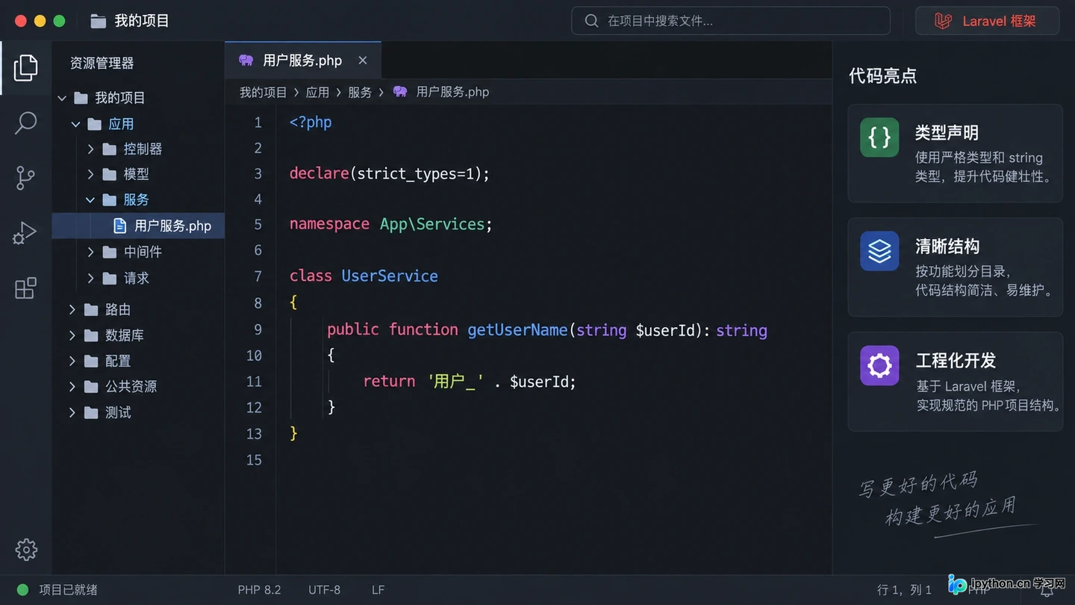The height and width of the screenshot is (605, 1075).
Task: Expand the 模型 folder chevron
Action: point(90,174)
